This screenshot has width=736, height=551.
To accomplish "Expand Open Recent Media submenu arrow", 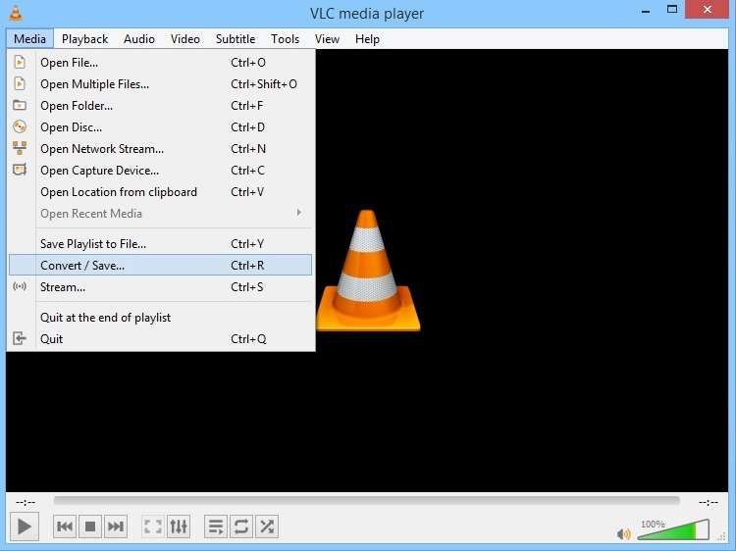I will click(299, 213).
